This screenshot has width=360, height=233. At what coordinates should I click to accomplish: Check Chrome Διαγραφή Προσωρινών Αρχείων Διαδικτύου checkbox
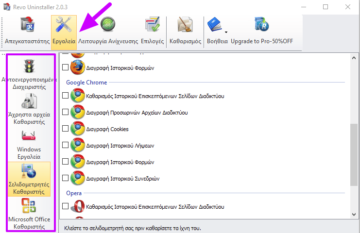click(66, 112)
